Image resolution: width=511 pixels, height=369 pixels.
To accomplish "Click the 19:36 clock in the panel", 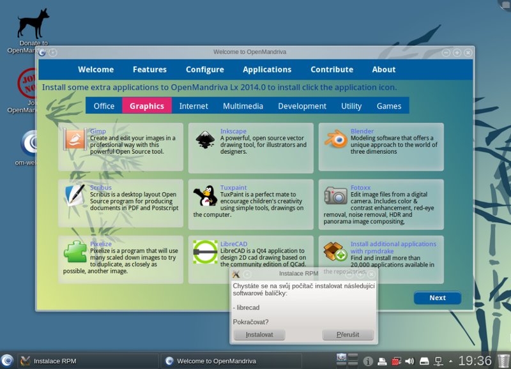I will click(475, 361).
